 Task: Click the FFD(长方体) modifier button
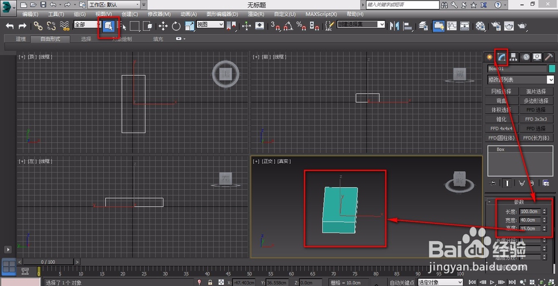pyautogui.click(x=536, y=138)
